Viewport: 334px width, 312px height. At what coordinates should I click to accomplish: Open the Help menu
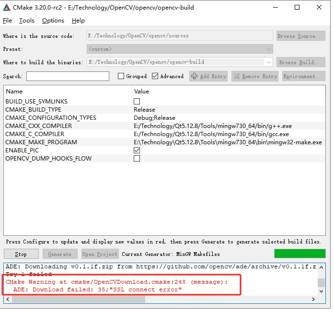coord(78,21)
